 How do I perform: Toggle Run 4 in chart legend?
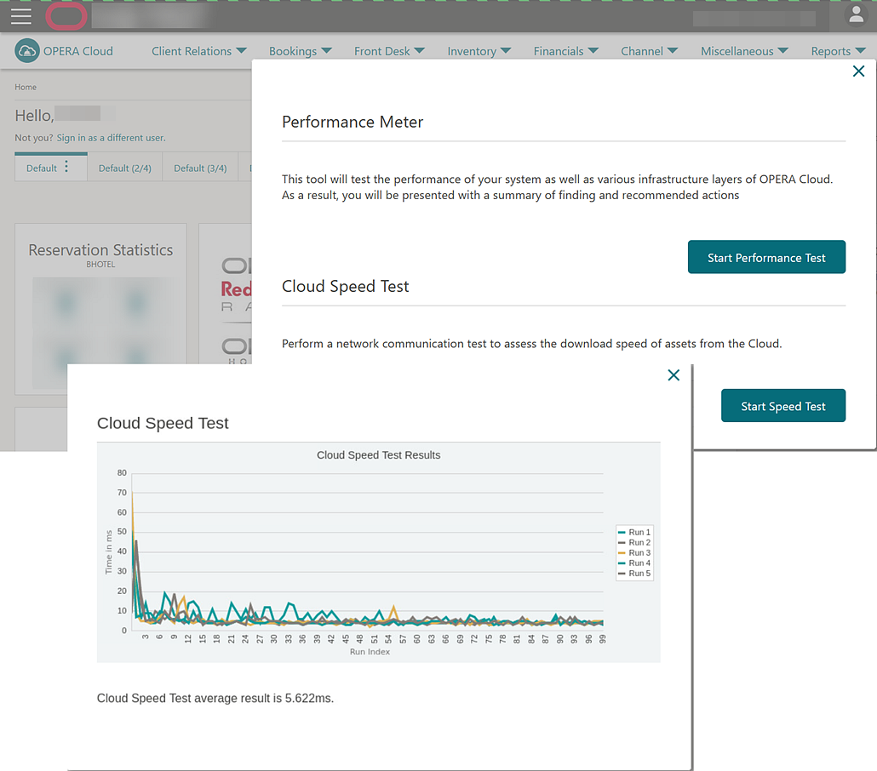[x=634, y=563]
